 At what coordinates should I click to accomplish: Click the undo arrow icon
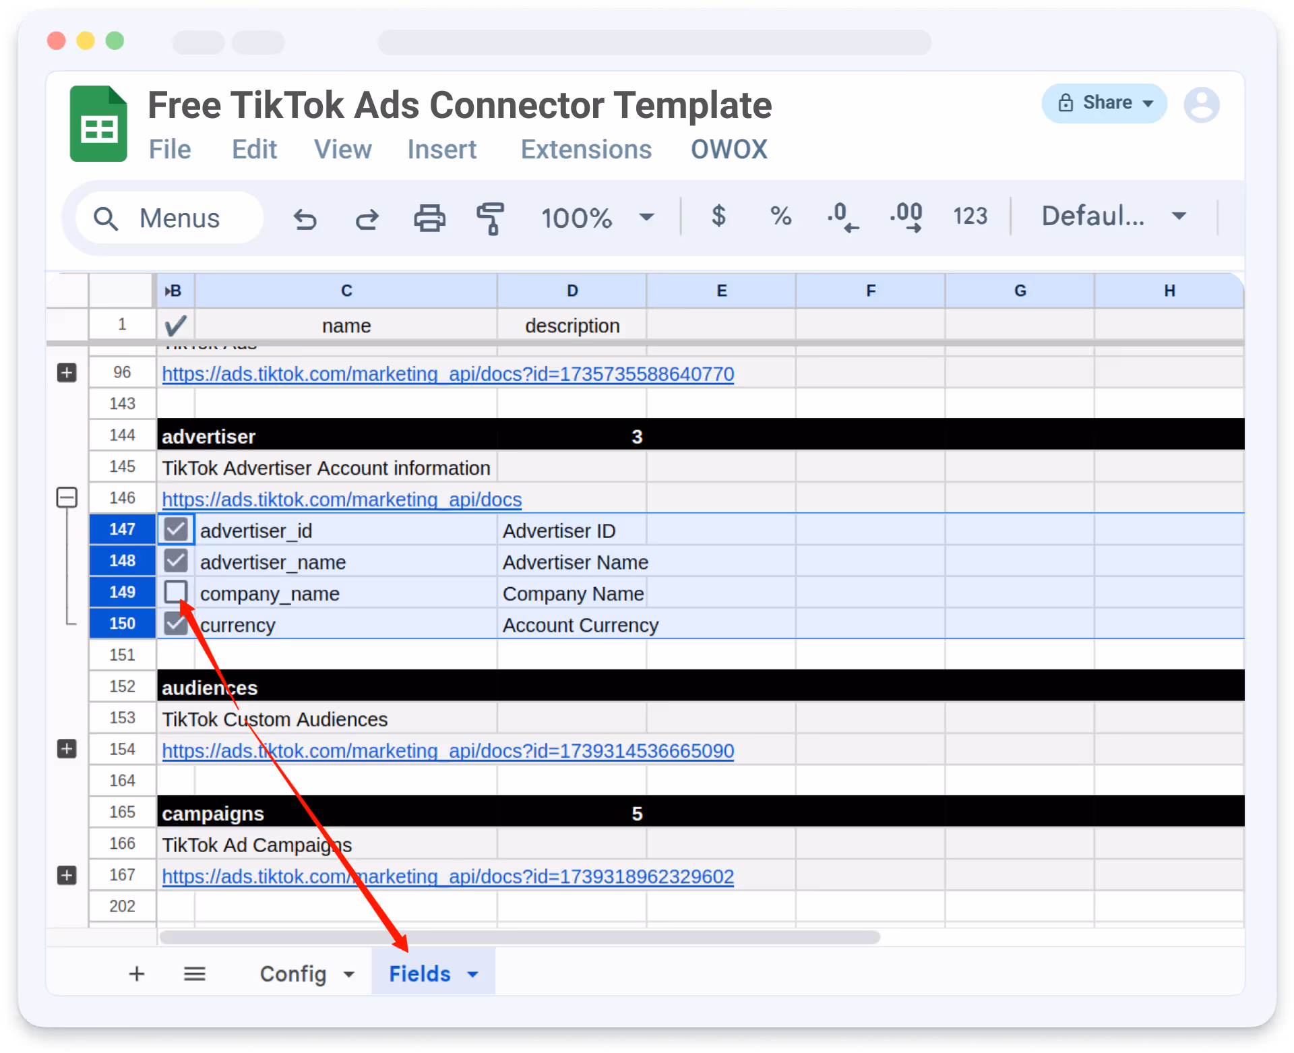pyautogui.click(x=305, y=218)
